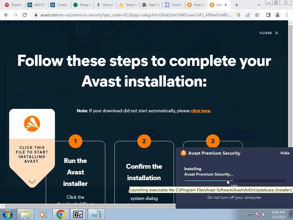Click the 'click here' download link
Screen dimensions: 293x220
200,111
